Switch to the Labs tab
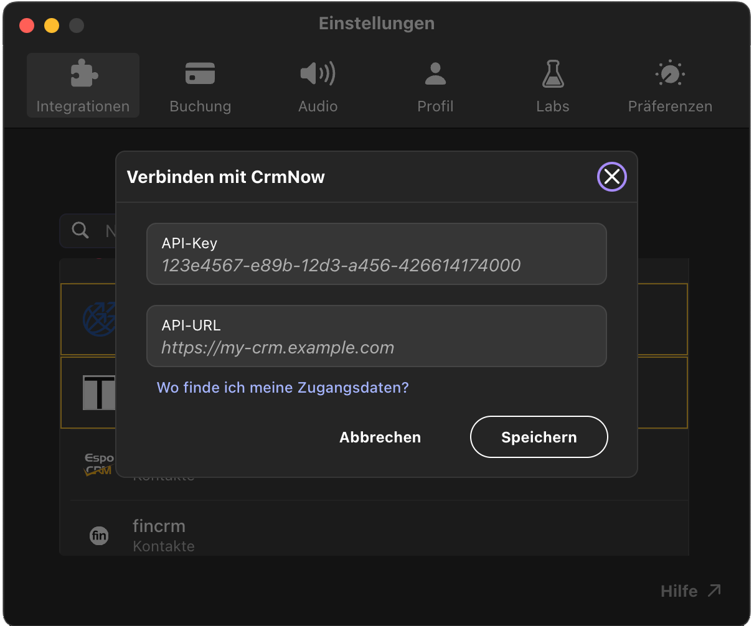 click(553, 106)
